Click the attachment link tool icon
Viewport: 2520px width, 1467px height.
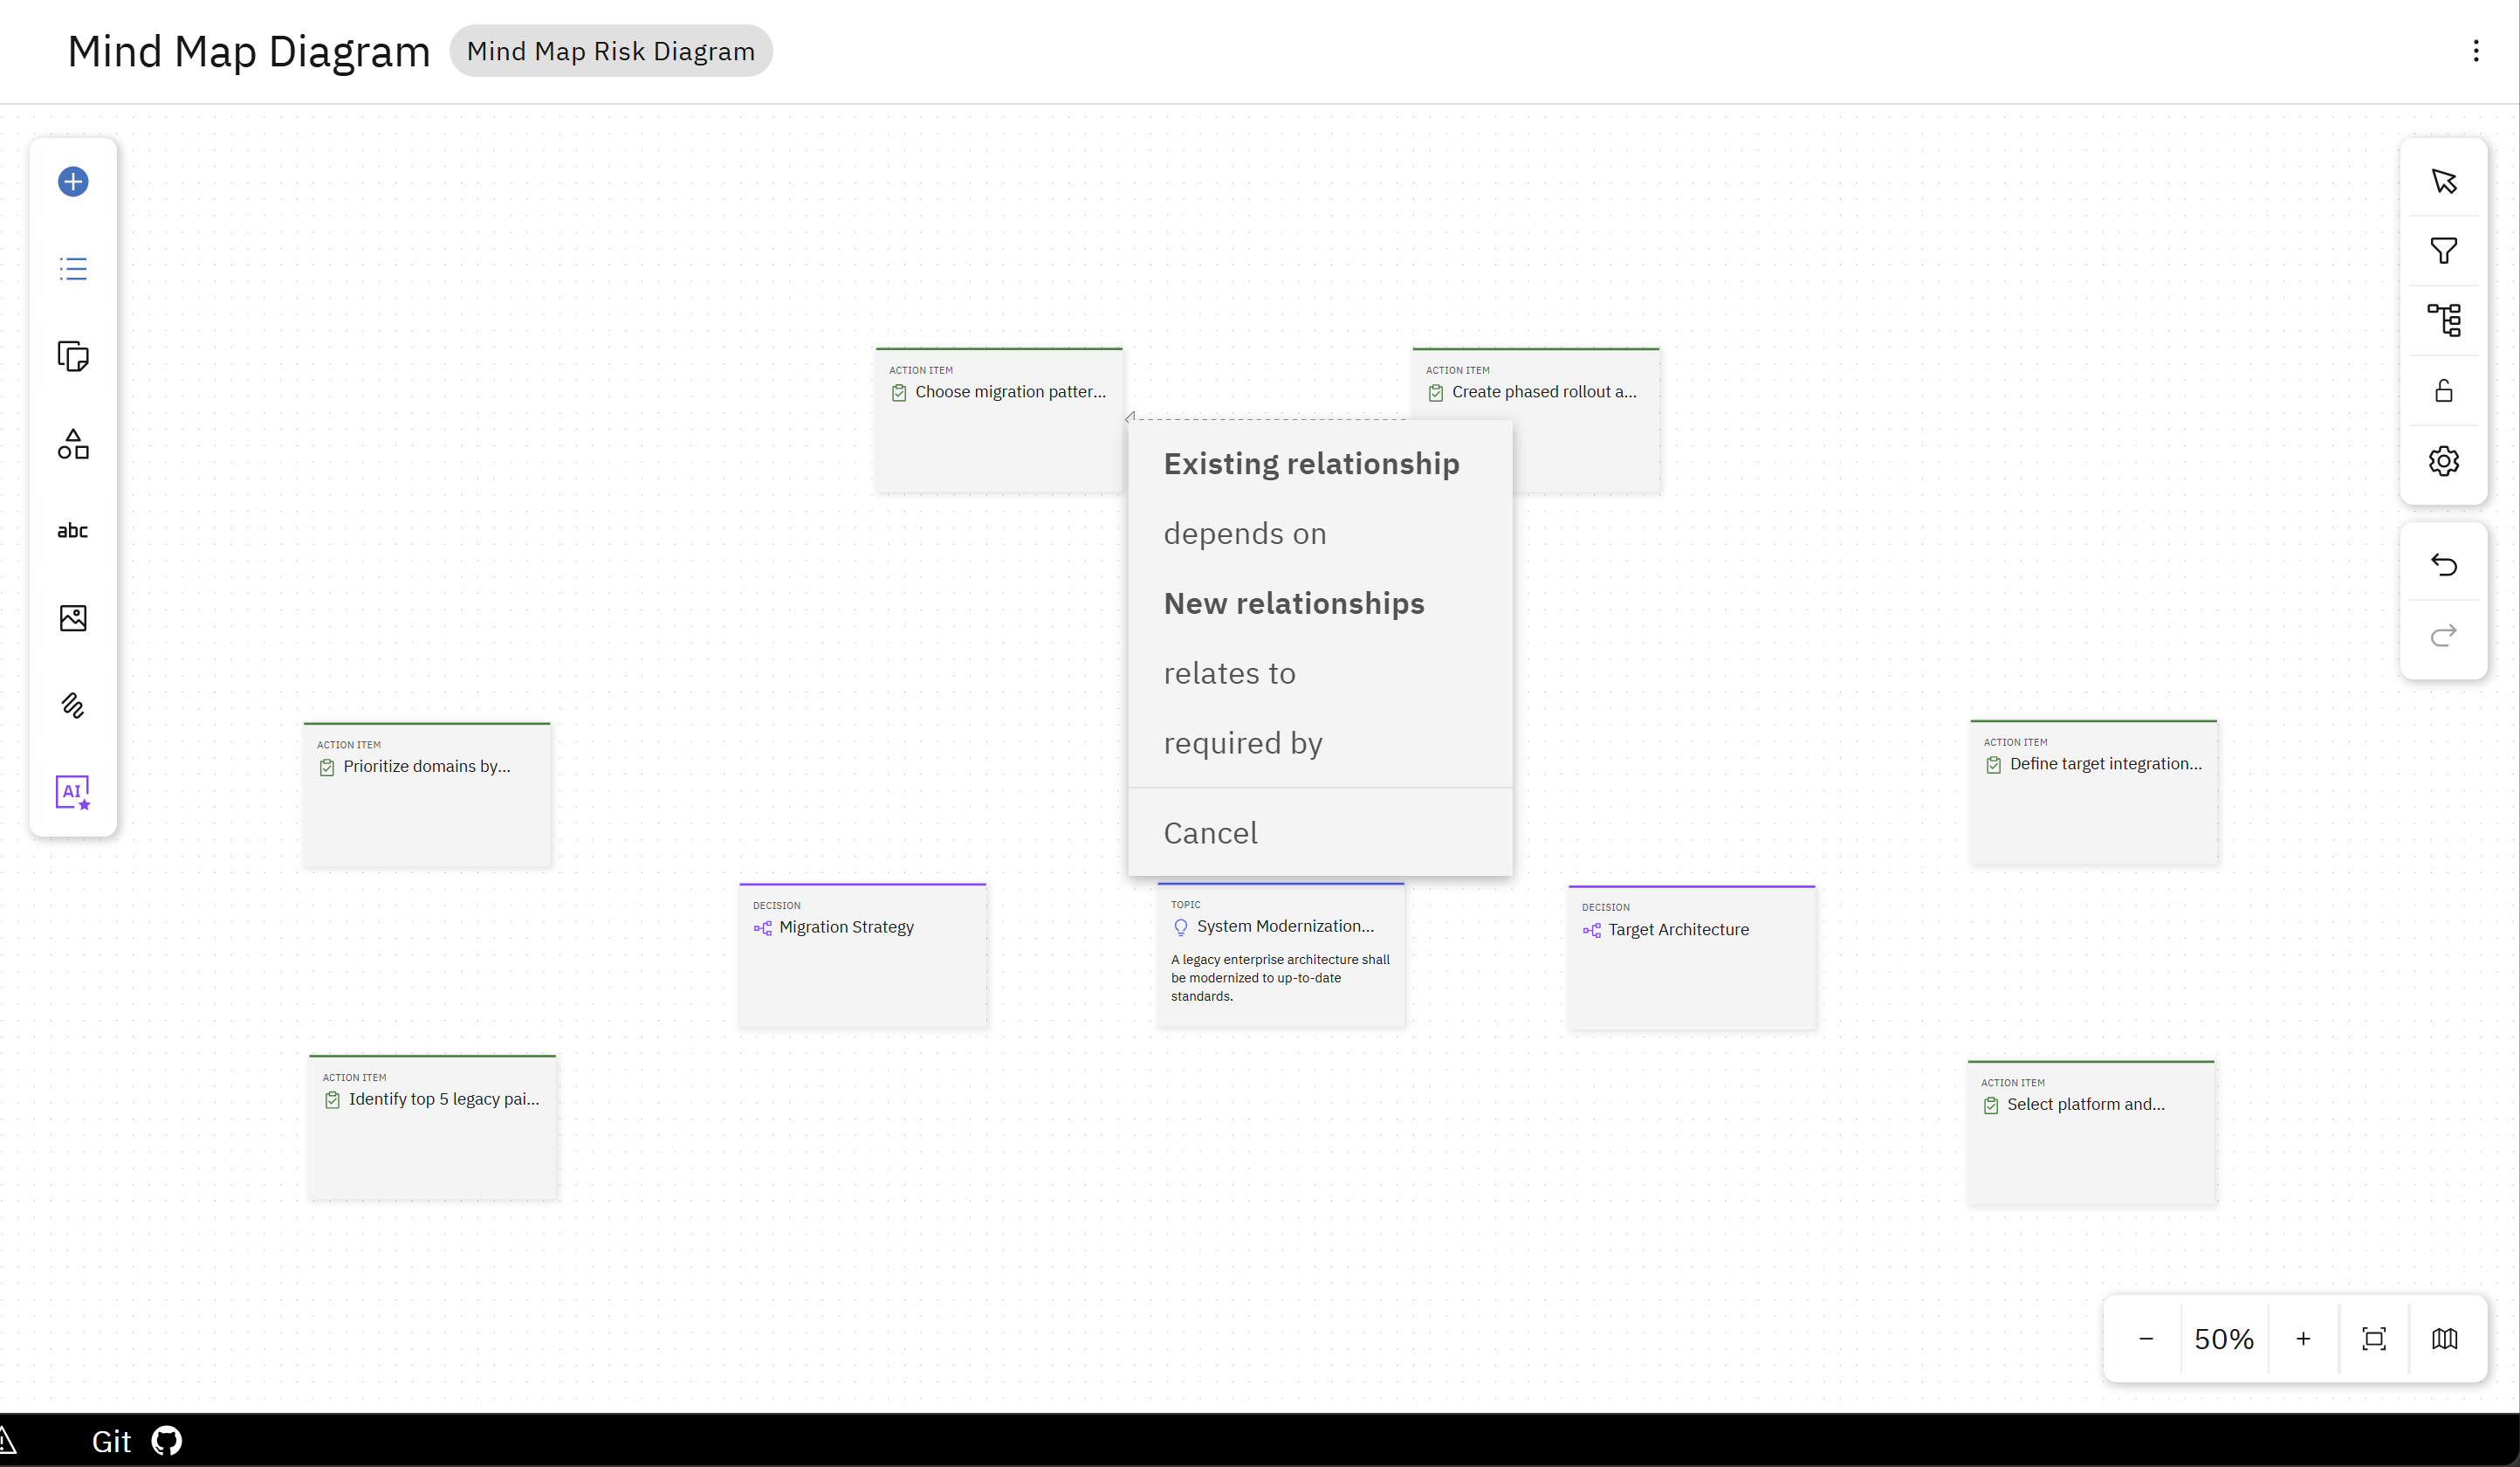[x=73, y=706]
